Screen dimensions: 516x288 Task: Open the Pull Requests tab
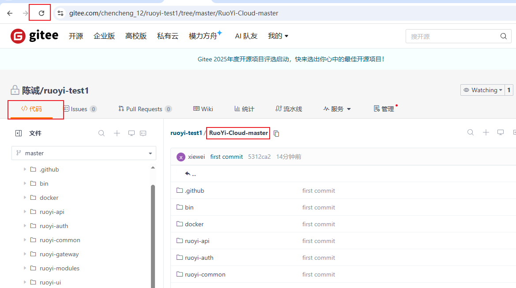(145, 109)
